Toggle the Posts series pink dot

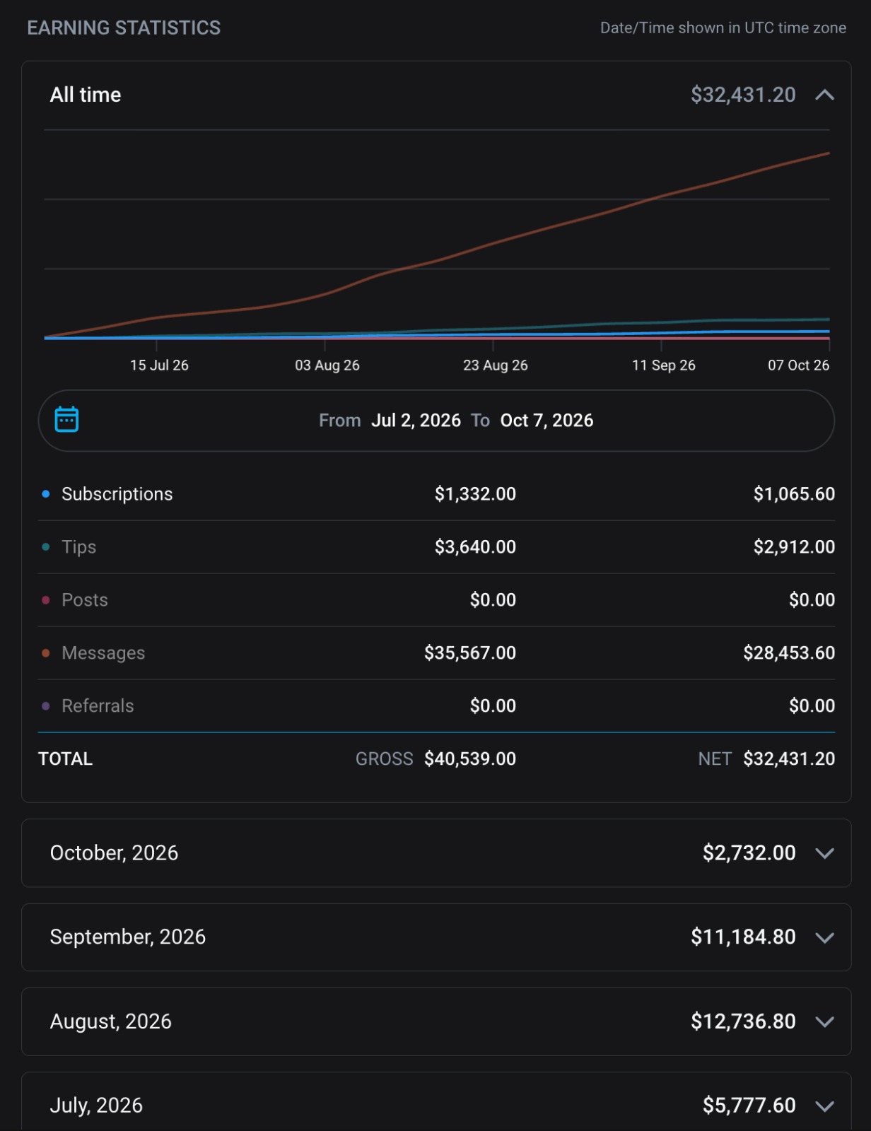point(46,600)
